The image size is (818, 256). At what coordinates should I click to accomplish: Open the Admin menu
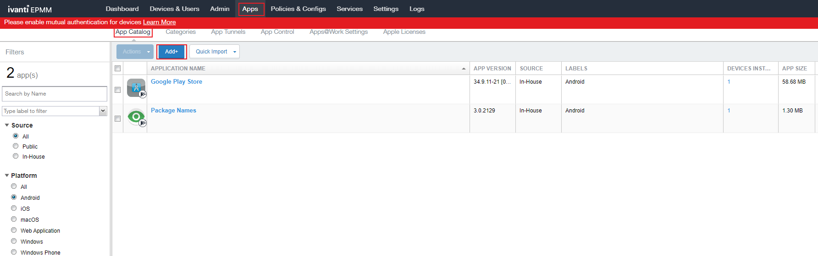click(220, 9)
